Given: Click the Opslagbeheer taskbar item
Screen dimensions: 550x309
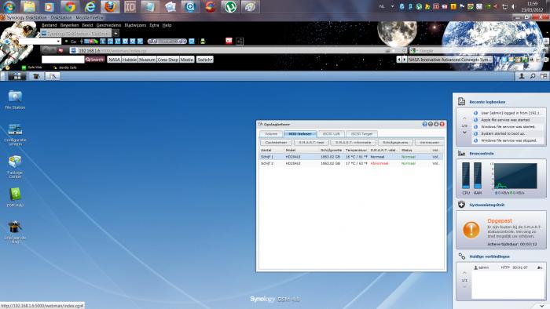Looking at the screenshot, I should [53, 76].
